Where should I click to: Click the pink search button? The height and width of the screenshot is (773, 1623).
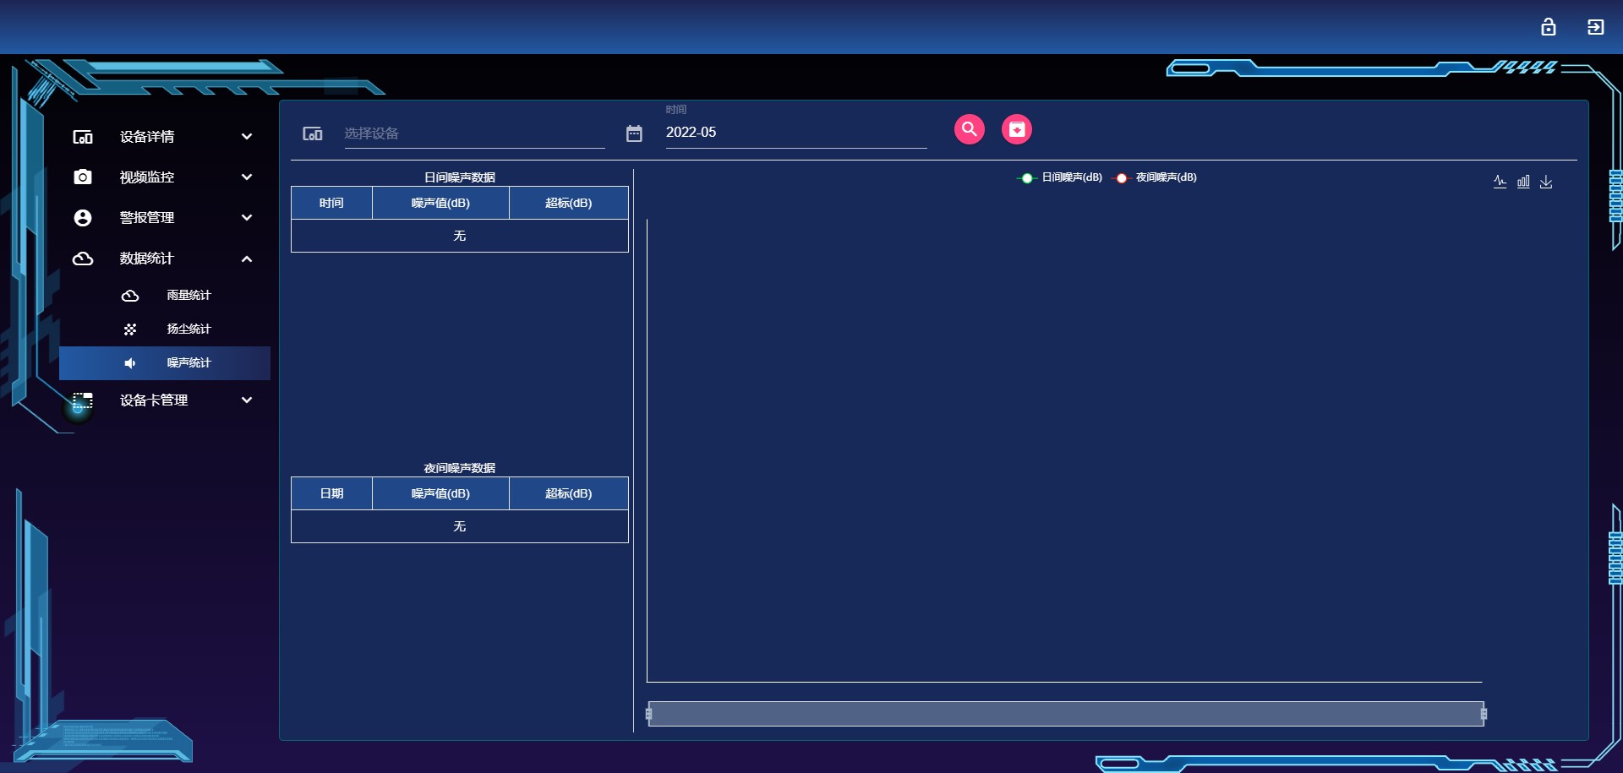tap(969, 129)
